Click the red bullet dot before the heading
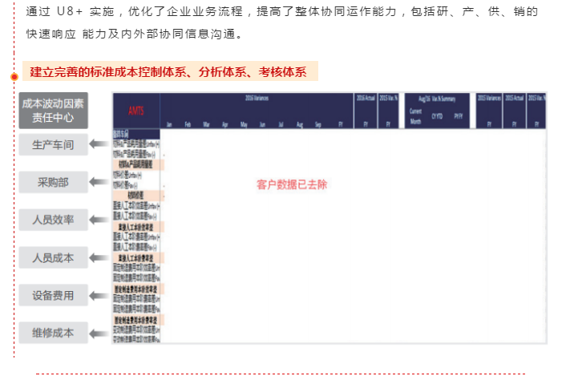 (14, 76)
